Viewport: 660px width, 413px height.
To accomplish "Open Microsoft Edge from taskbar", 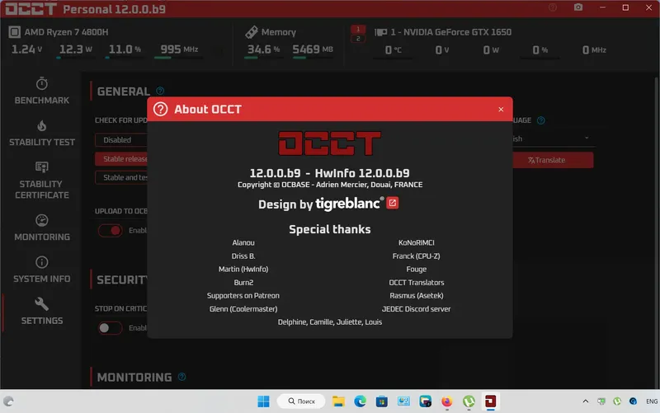I will pos(360,401).
